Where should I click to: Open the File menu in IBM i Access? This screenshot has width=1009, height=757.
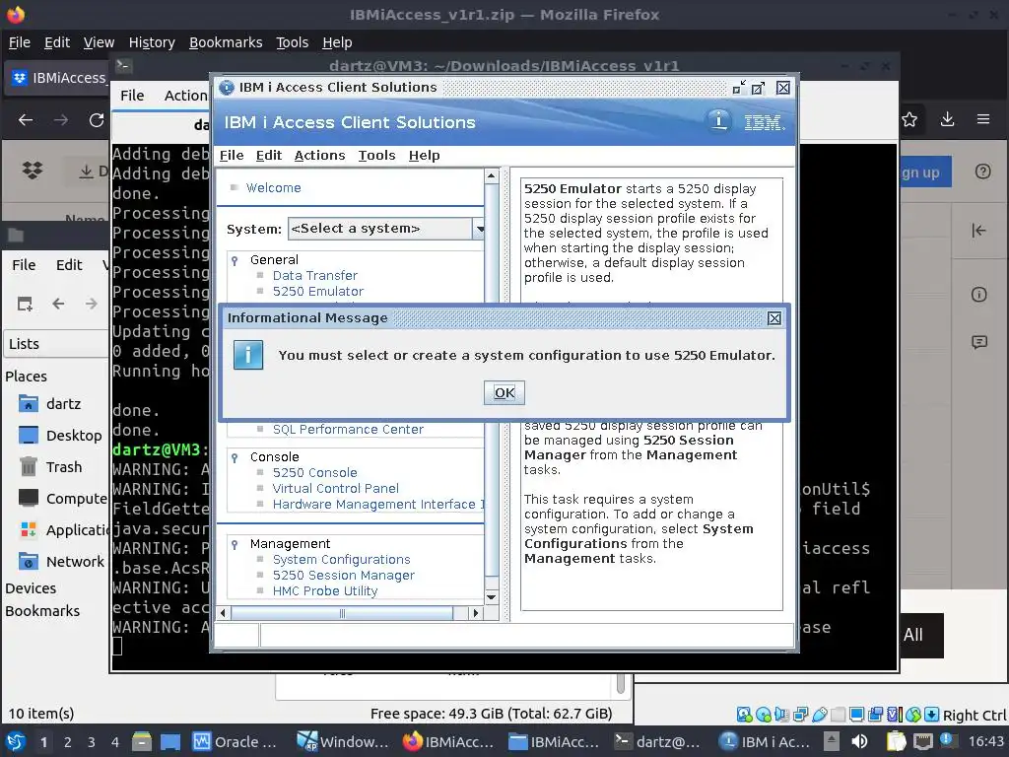tap(232, 155)
